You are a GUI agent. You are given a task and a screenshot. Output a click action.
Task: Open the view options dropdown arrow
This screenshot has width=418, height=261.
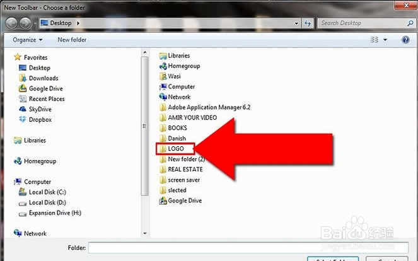point(385,40)
